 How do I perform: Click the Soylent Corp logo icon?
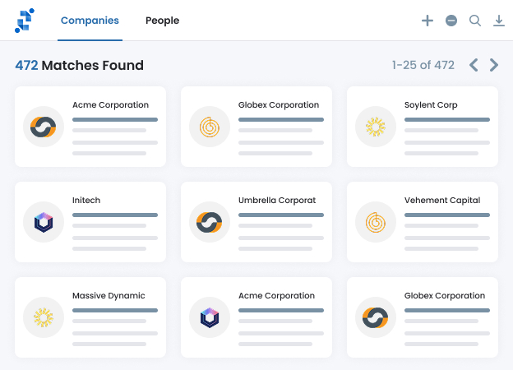[x=376, y=127]
